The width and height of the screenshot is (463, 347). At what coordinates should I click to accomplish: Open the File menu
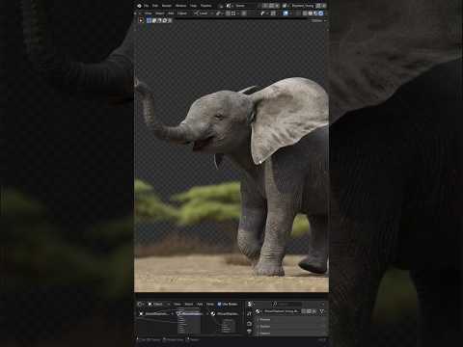point(147,6)
